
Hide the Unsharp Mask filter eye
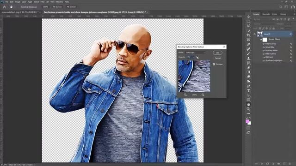[x=264, y=50]
